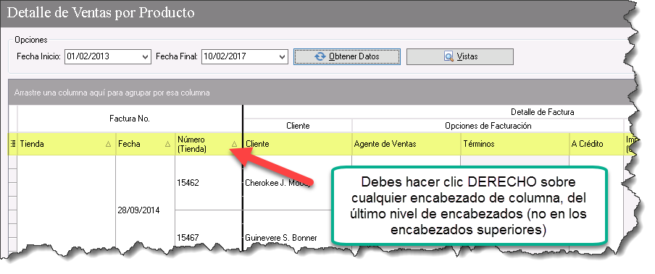Click the Fecha column header
655x274 pixels.
[x=146, y=144]
